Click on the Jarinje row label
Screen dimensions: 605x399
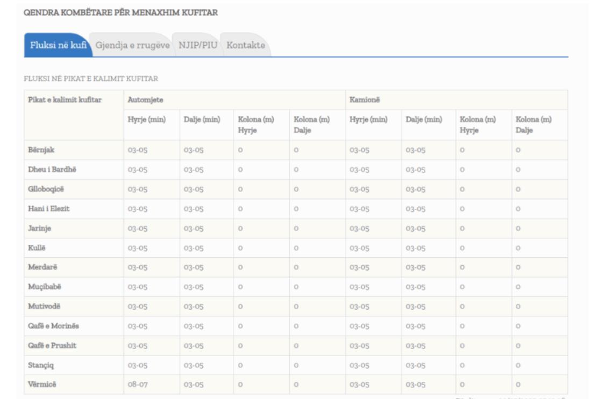pos(40,228)
